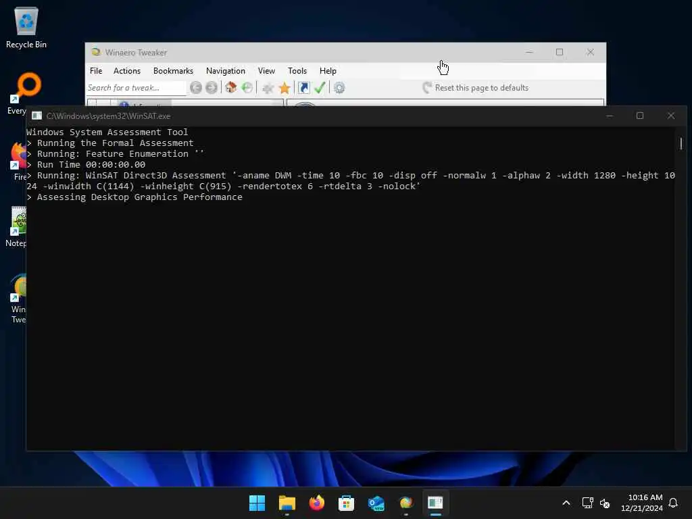Click the Winaero Tweaker title bar icon
Image resolution: width=692 pixels, height=519 pixels.
click(x=95, y=52)
